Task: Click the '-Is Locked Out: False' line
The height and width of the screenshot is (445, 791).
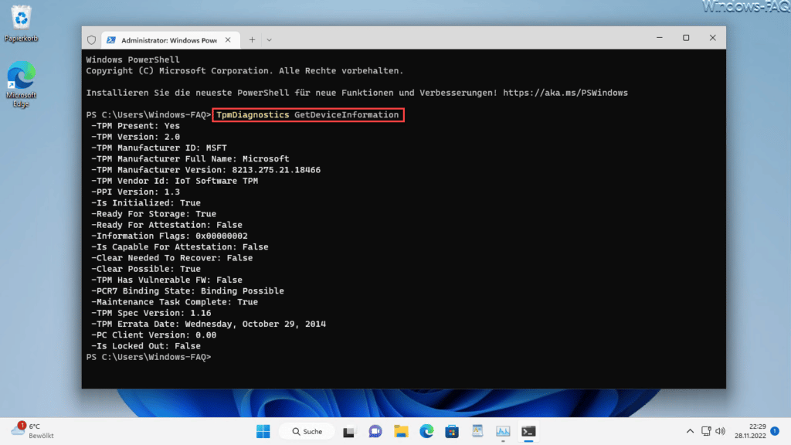Action: 146,346
